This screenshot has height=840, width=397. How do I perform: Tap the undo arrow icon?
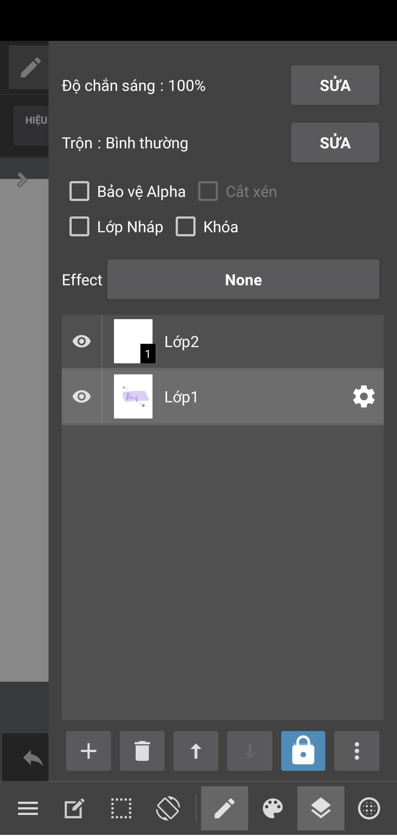pos(33,758)
